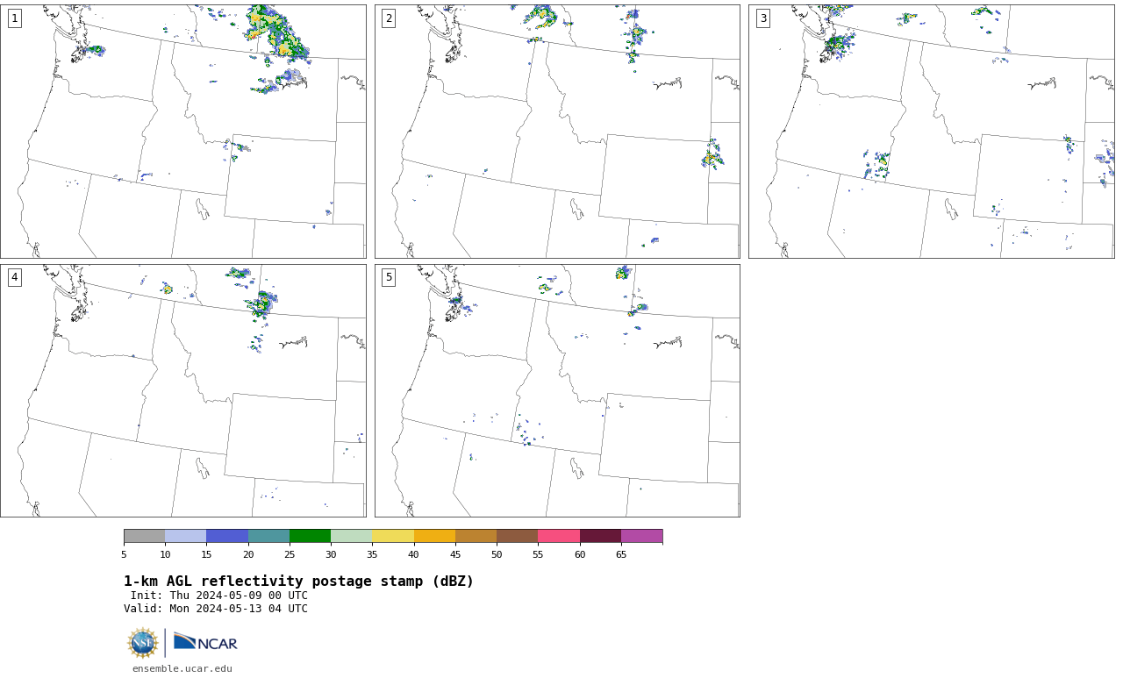The image size is (1123, 678).
Task: Click the dark green 25-30 dBZ swatch
Action: pos(310,536)
